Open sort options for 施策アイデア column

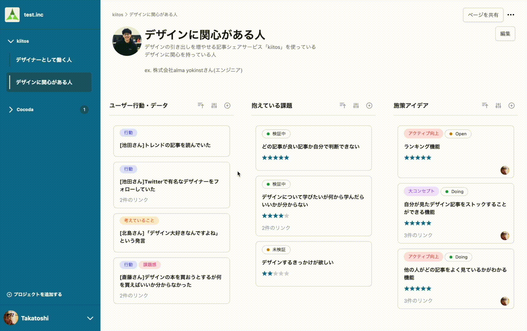[485, 105]
